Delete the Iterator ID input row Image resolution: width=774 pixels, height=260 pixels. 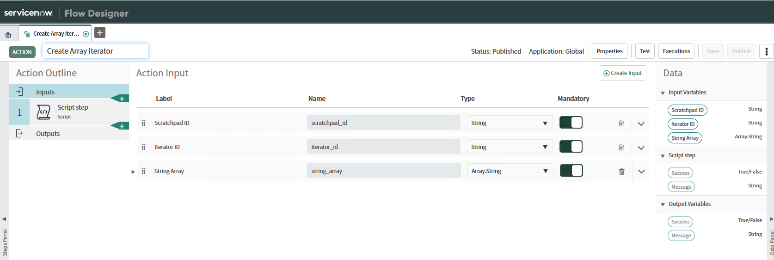pyautogui.click(x=621, y=147)
